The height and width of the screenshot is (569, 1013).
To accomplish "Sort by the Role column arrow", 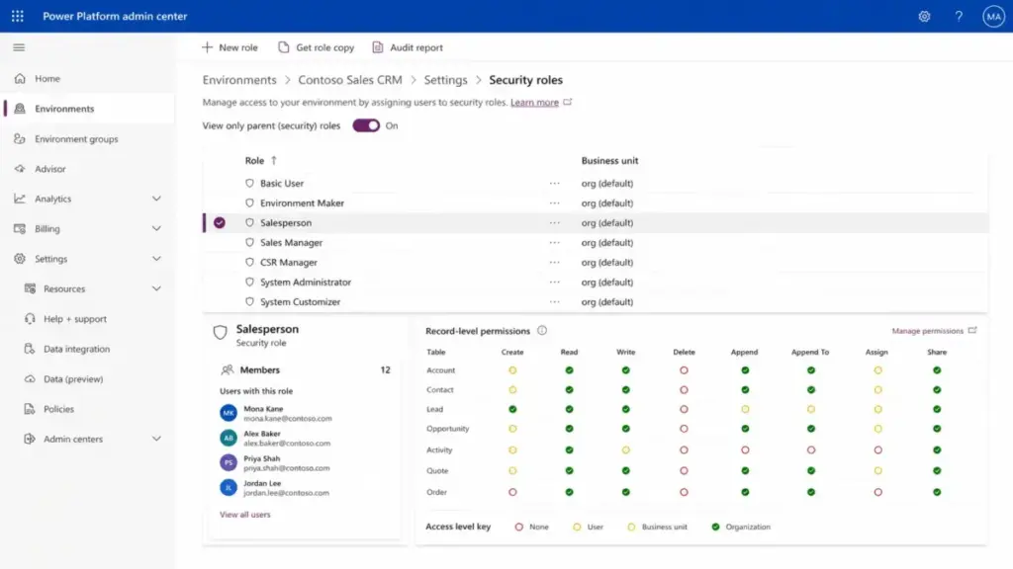I will click(274, 160).
